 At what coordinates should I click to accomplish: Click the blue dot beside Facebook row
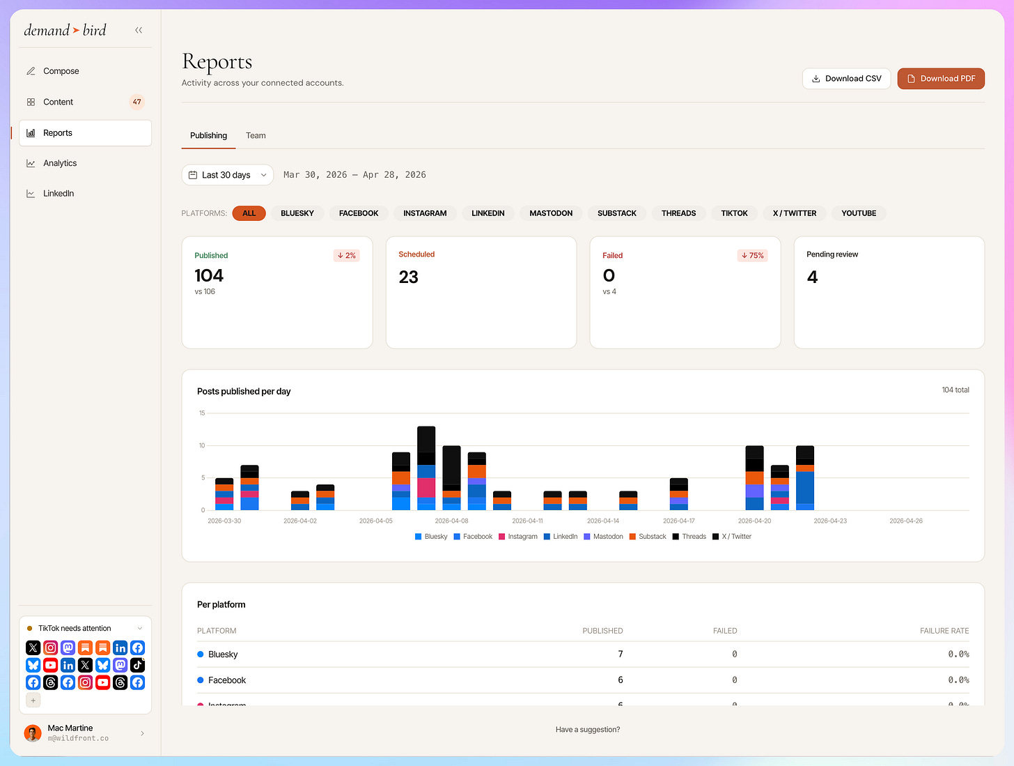point(201,680)
